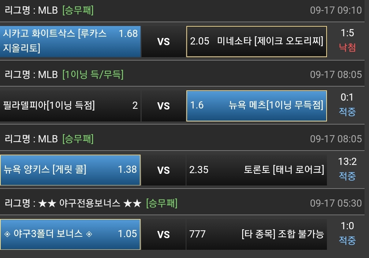Click the 낙첨 result label
369x258 pixels.
(347, 48)
